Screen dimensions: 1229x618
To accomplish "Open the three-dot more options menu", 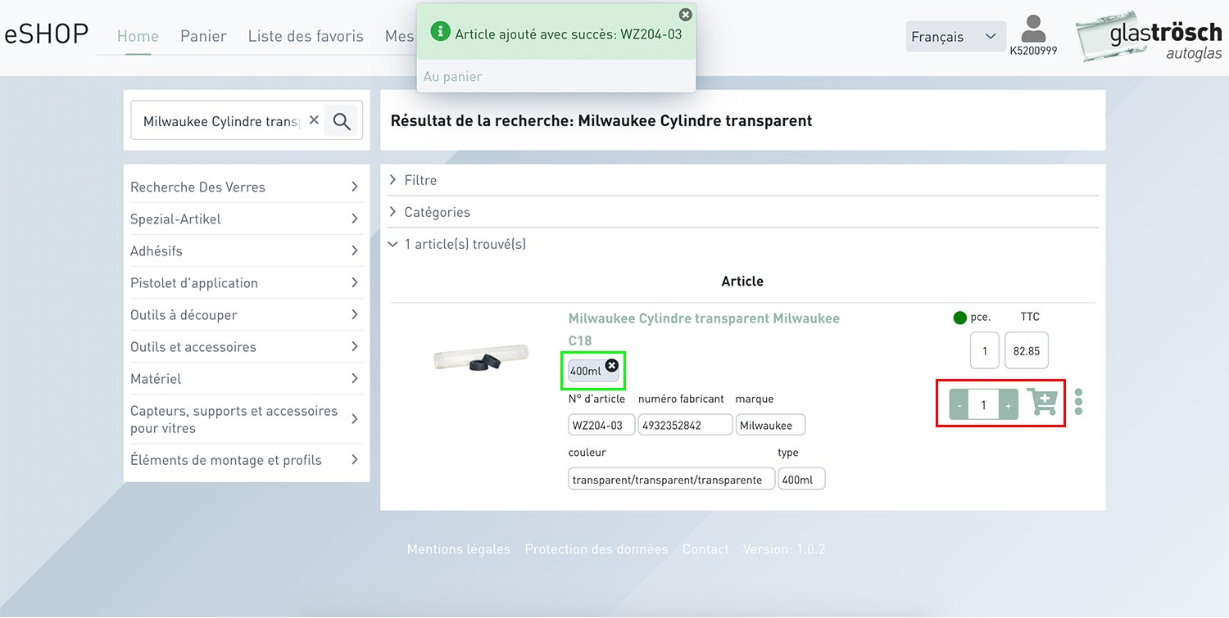I will [1078, 402].
